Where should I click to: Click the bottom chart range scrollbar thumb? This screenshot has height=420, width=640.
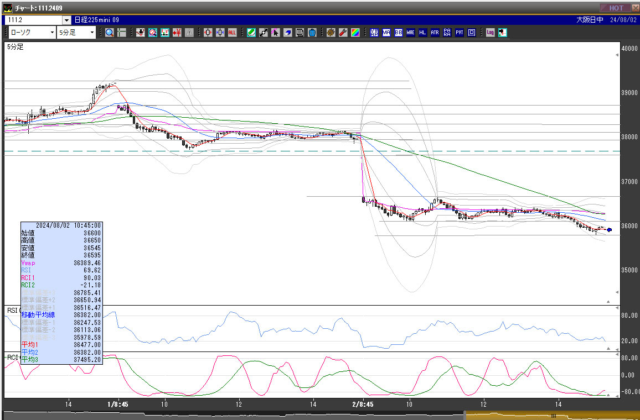[552, 416]
